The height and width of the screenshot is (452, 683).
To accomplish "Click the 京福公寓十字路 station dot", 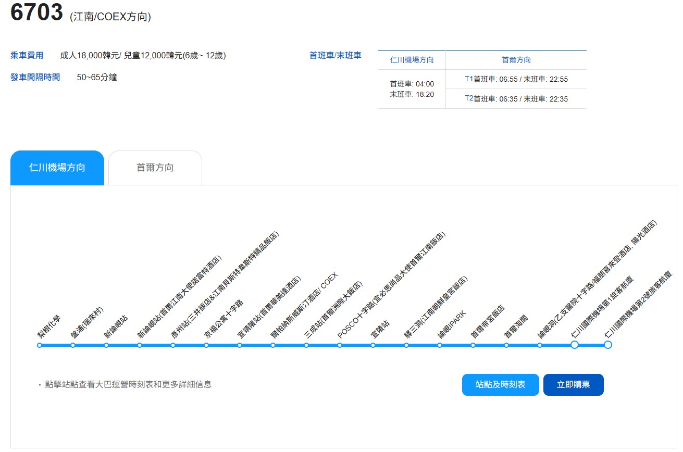I will pyautogui.click(x=206, y=345).
